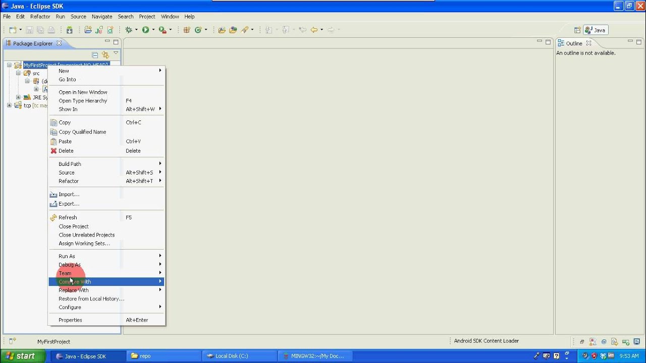Click Open Type Hierarchy entry
This screenshot has height=363, width=646.
pyautogui.click(x=106, y=101)
